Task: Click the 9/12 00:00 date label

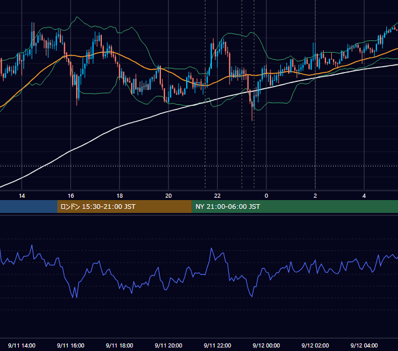Action: tap(266, 345)
